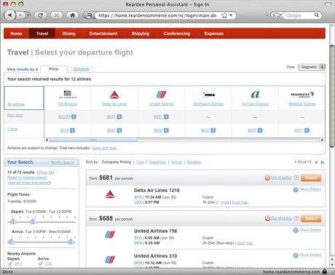Select the $681 Delta flight
This screenshot has width=335, height=275.
[311, 178]
